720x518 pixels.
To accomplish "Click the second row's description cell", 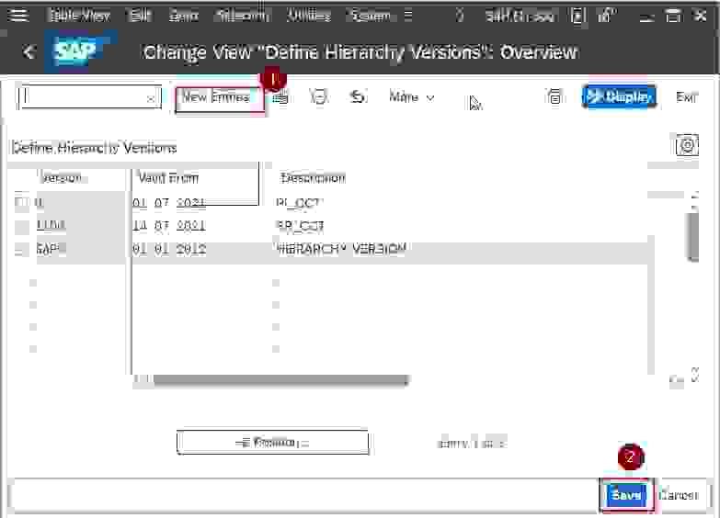I will 300,225.
